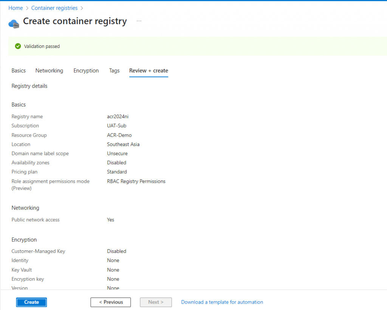Click the registry name value acr2024ni
This screenshot has height=310, width=387.
pos(118,117)
